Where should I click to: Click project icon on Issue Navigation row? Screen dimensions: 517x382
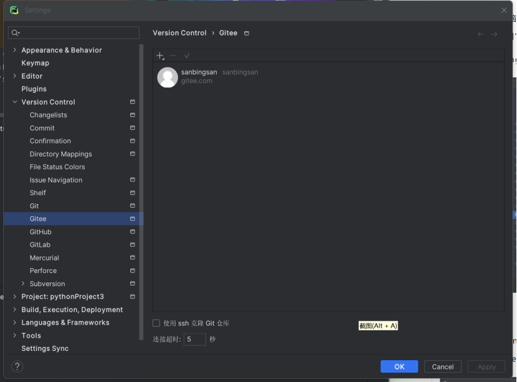[x=133, y=180]
